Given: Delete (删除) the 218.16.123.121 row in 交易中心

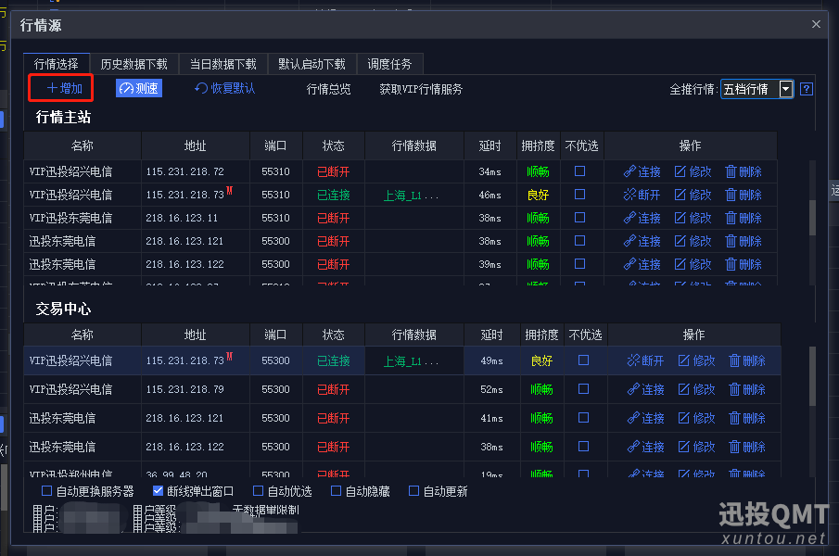Looking at the screenshot, I should [x=747, y=418].
